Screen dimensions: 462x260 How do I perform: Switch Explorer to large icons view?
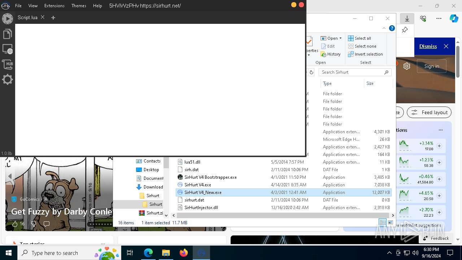tap(390, 222)
